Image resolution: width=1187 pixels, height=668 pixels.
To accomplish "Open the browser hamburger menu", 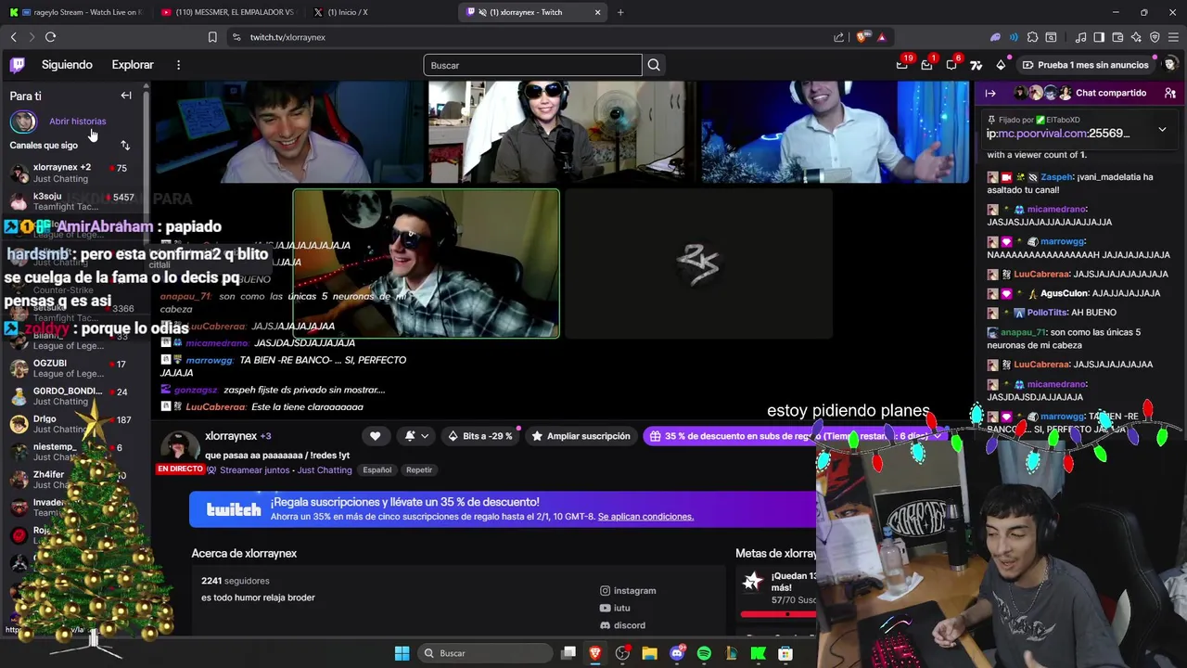I will (1173, 37).
